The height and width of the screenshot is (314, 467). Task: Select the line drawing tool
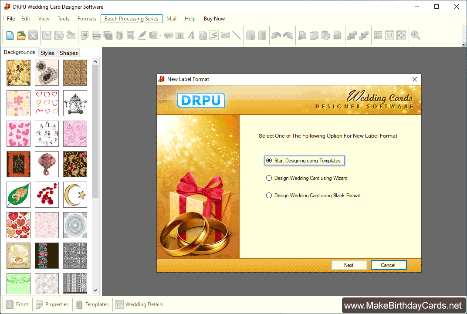coord(237,35)
